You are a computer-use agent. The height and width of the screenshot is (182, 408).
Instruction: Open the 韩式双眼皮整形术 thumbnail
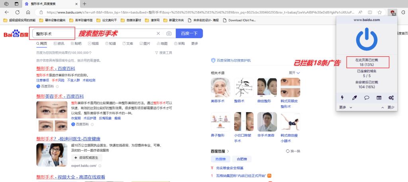click(290, 87)
